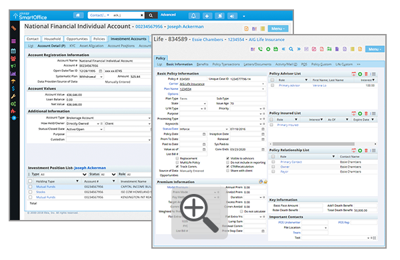Image resolution: width=400 pixels, height=260 pixels.
Task: Select the Primary Advisor row checkbox
Action: (x=272, y=85)
